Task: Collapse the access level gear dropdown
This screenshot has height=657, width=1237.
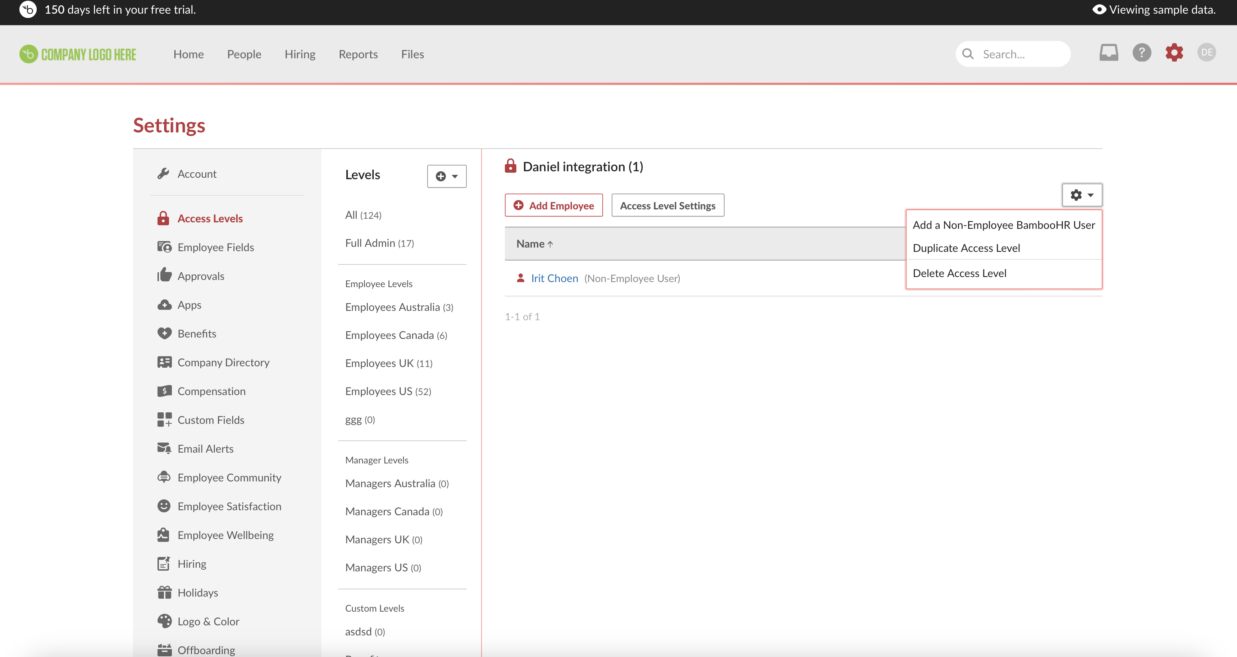Action: [1082, 195]
